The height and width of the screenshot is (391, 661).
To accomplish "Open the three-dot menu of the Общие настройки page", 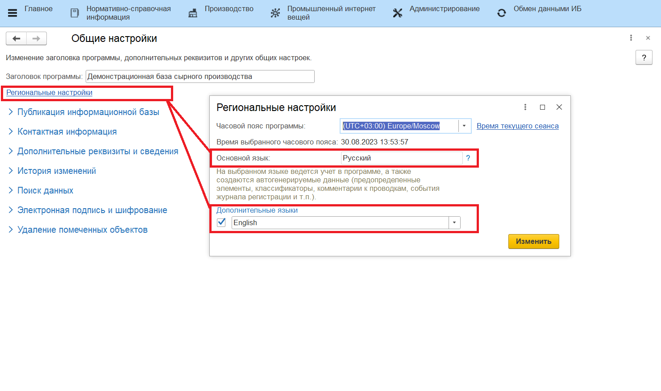I will pyautogui.click(x=631, y=38).
